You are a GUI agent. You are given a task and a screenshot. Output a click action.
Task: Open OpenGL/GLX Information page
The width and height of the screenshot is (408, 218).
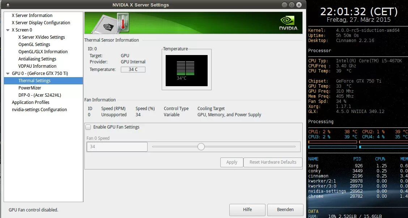click(43, 51)
